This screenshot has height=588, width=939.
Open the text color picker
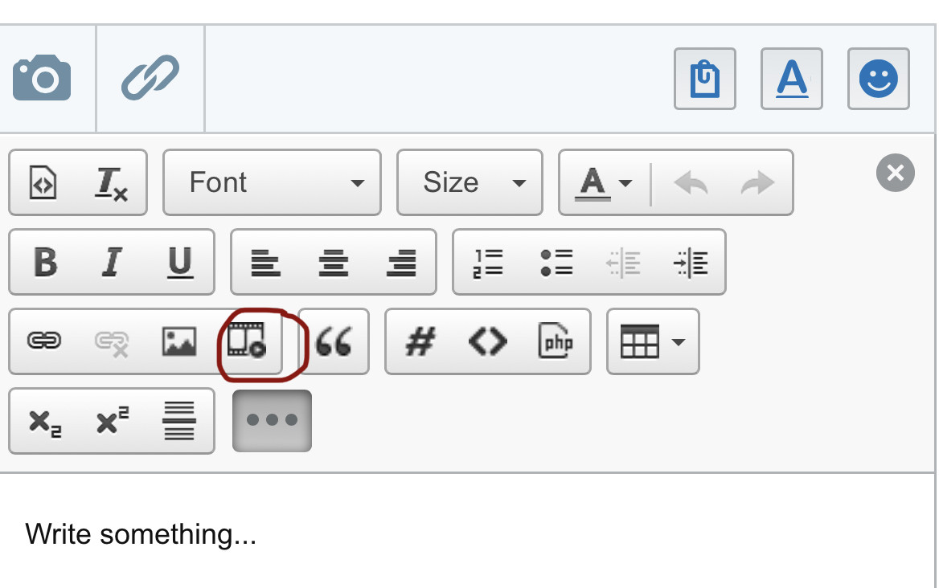click(603, 183)
